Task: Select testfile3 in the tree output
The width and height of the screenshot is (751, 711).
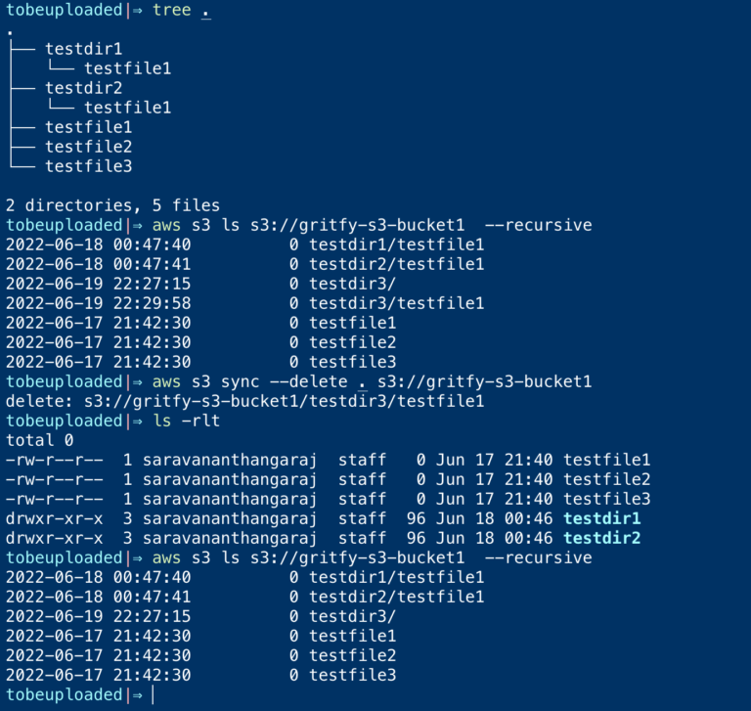Action: pos(88,166)
